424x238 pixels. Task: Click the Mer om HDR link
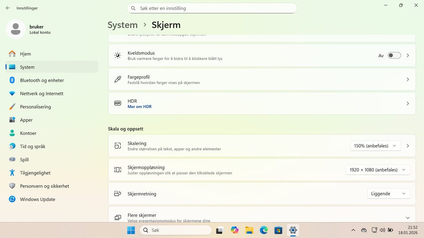coord(140,107)
